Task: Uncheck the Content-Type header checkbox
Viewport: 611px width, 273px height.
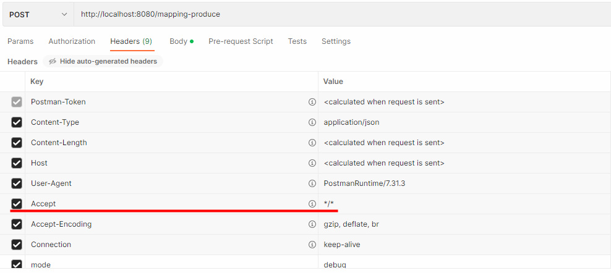Action: click(x=17, y=122)
